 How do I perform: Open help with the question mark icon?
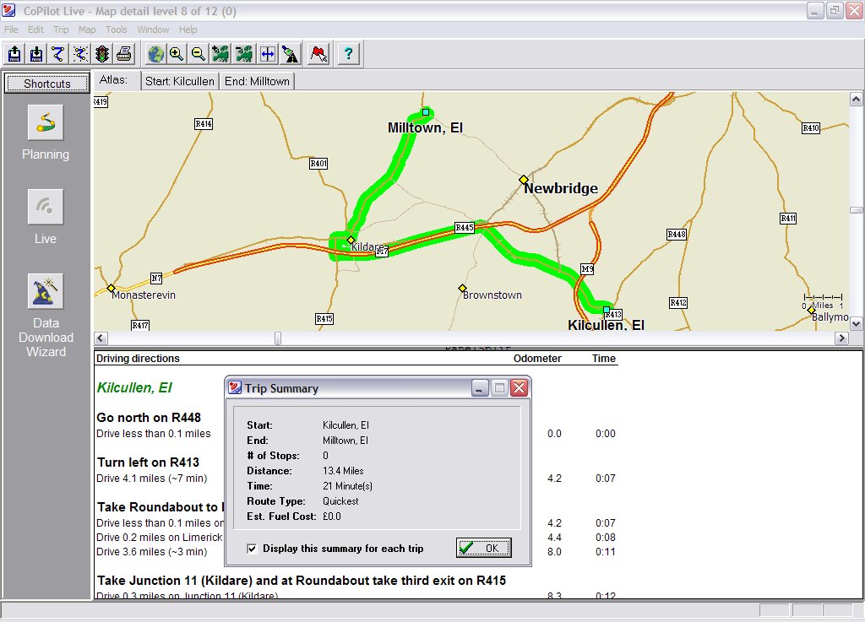tap(348, 54)
